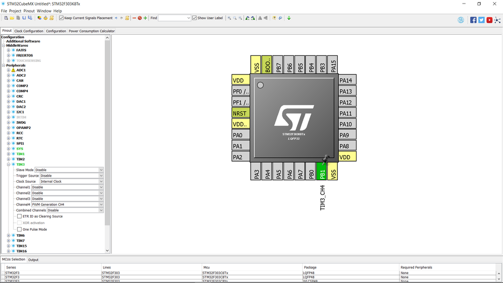
Task: Open the YouTube link icon
Action: pyautogui.click(x=489, y=20)
